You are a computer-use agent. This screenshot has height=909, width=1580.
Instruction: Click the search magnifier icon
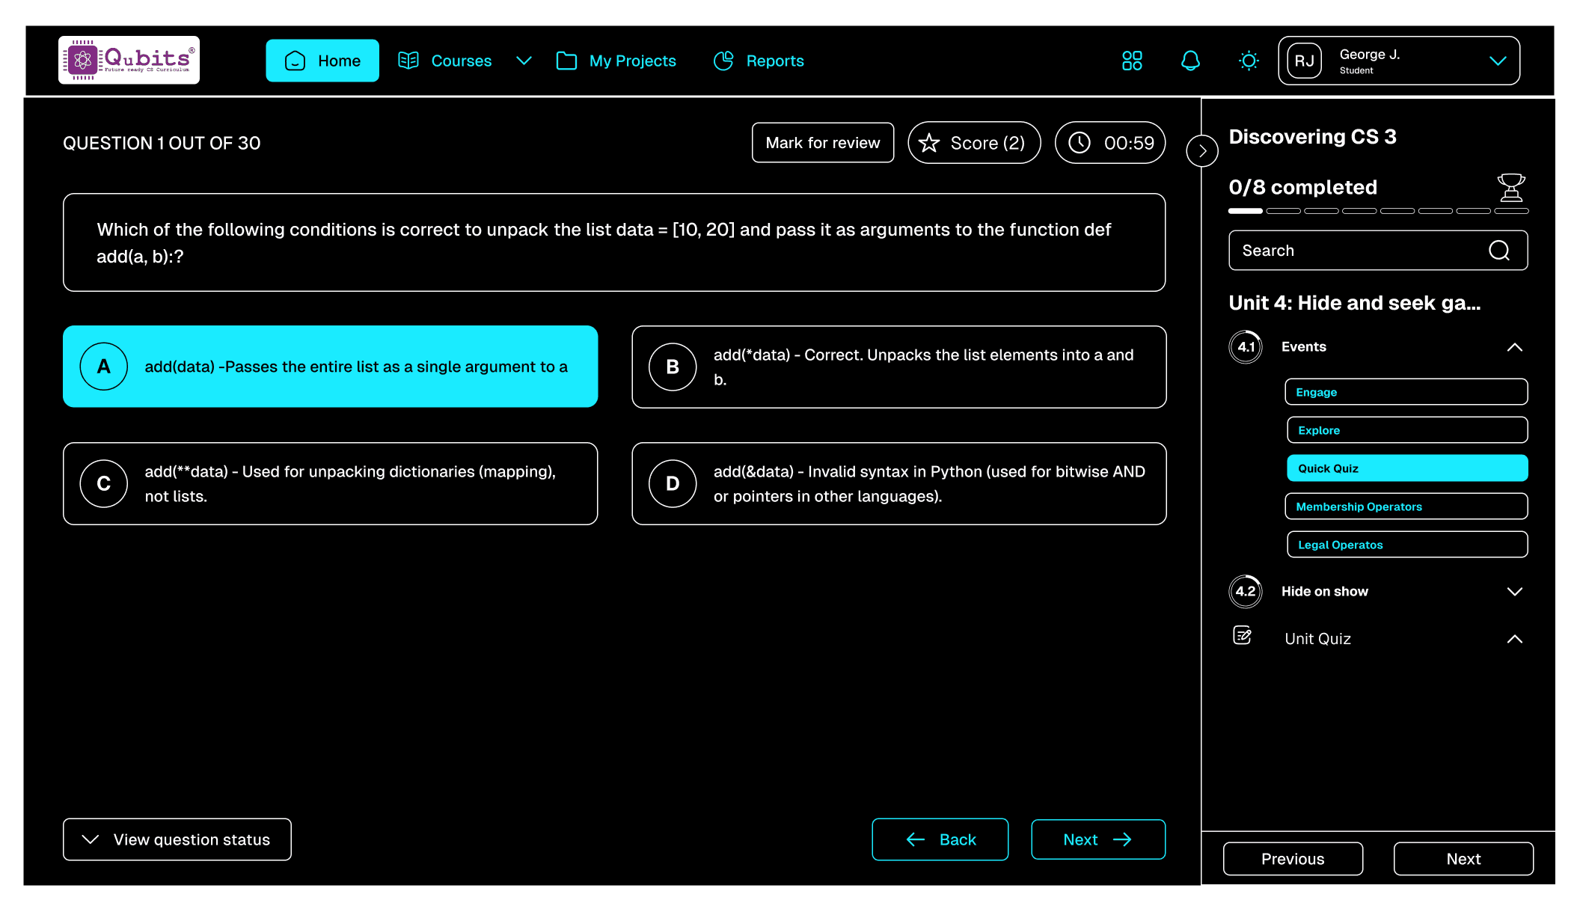(x=1498, y=251)
